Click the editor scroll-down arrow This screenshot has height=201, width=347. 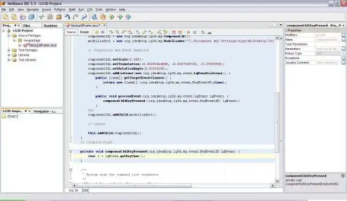[x=277, y=181]
